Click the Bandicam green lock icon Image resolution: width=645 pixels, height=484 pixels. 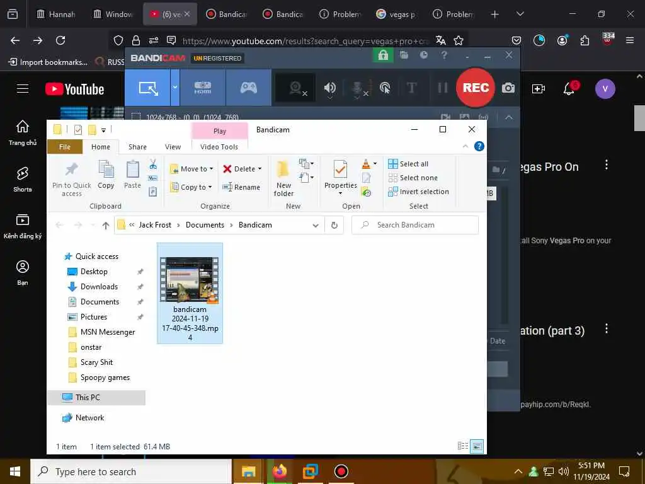pyautogui.click(x=383, y=55)
